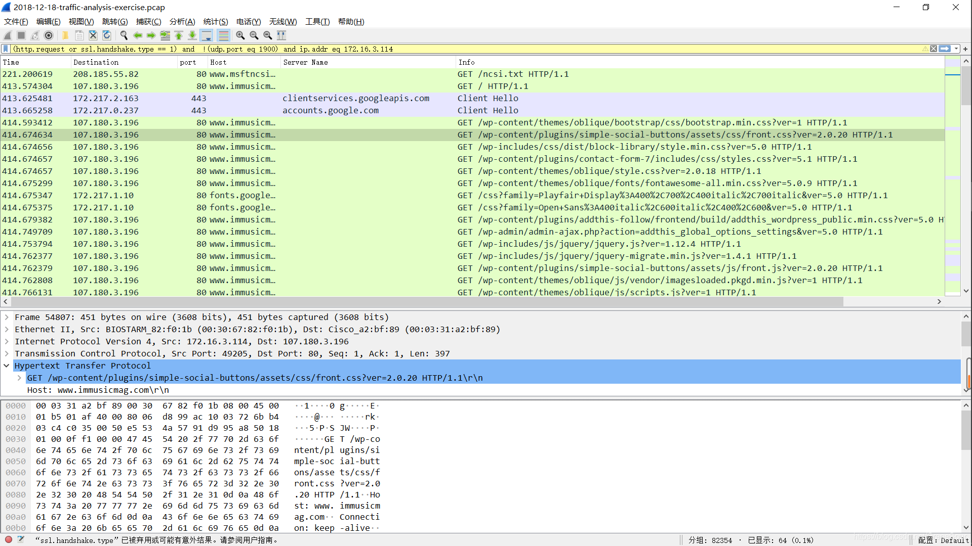Go back in packet history
Image resolution: width=972 pixels, height=546 pixels.
pyautogui.click(x=137, y=35)
